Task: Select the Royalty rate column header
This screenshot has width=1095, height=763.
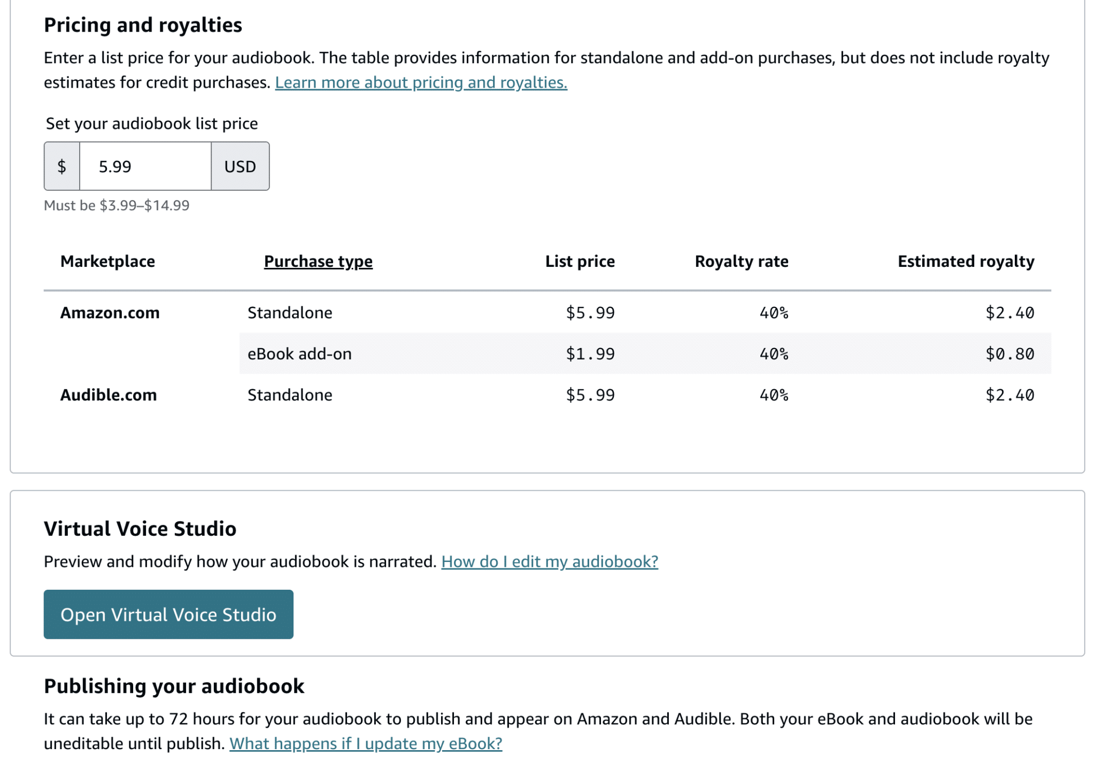Action: (x=742, y=261)
